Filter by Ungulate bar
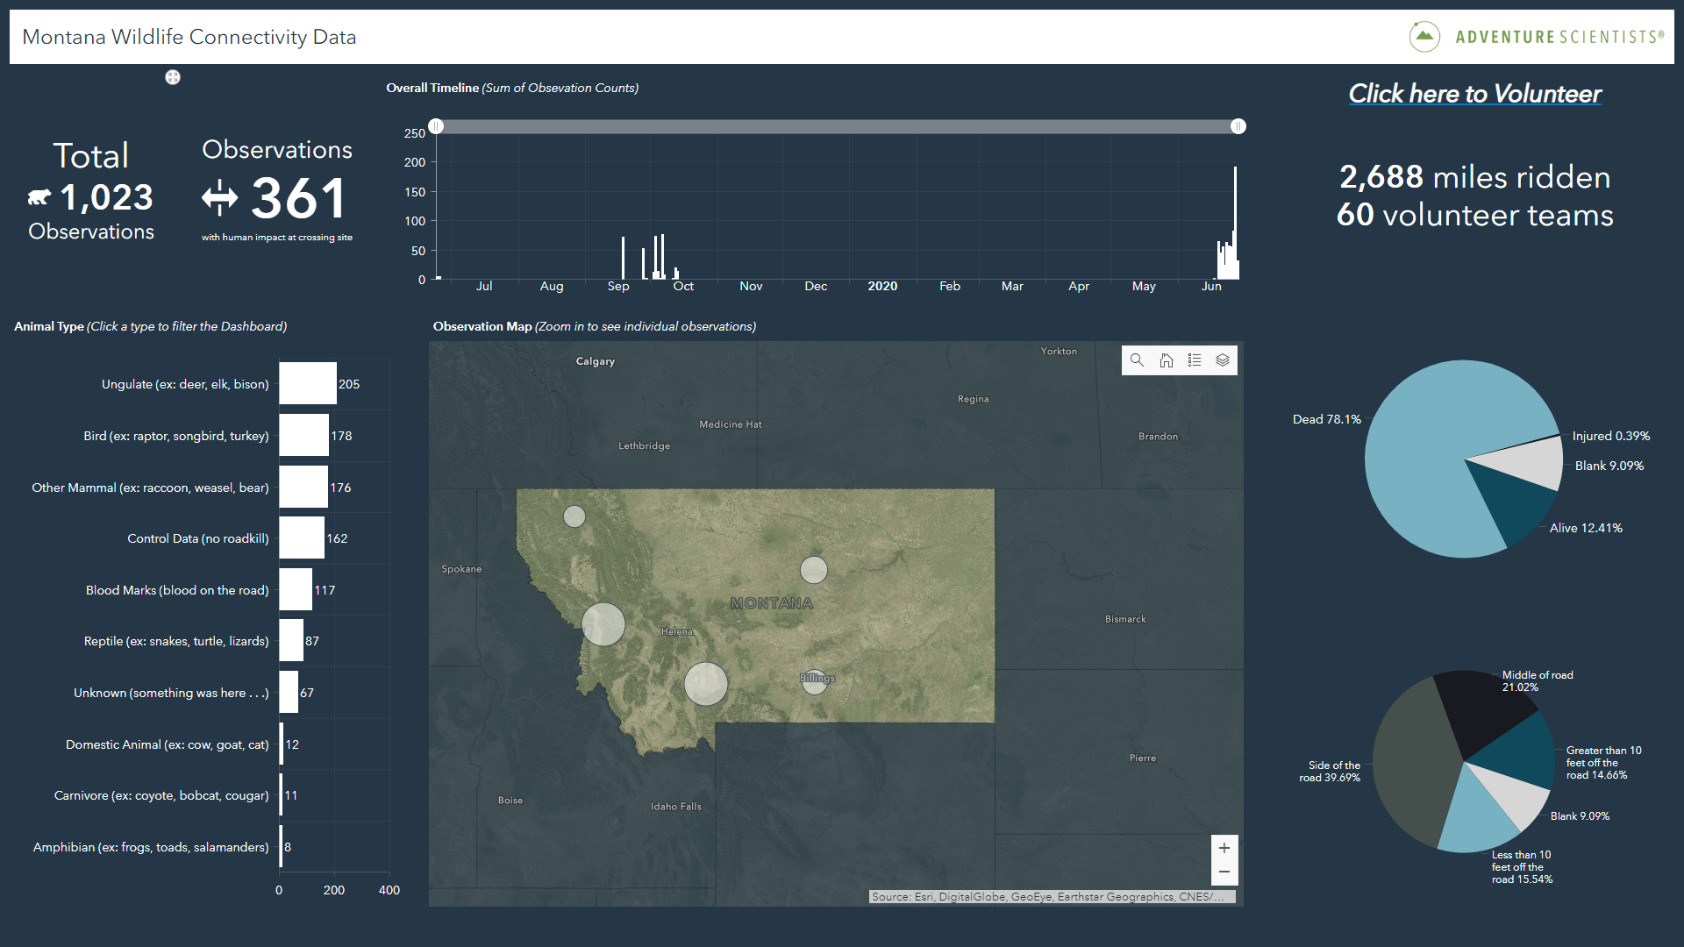The width and height of the screenshot is (1684, 947). (307, 384)
